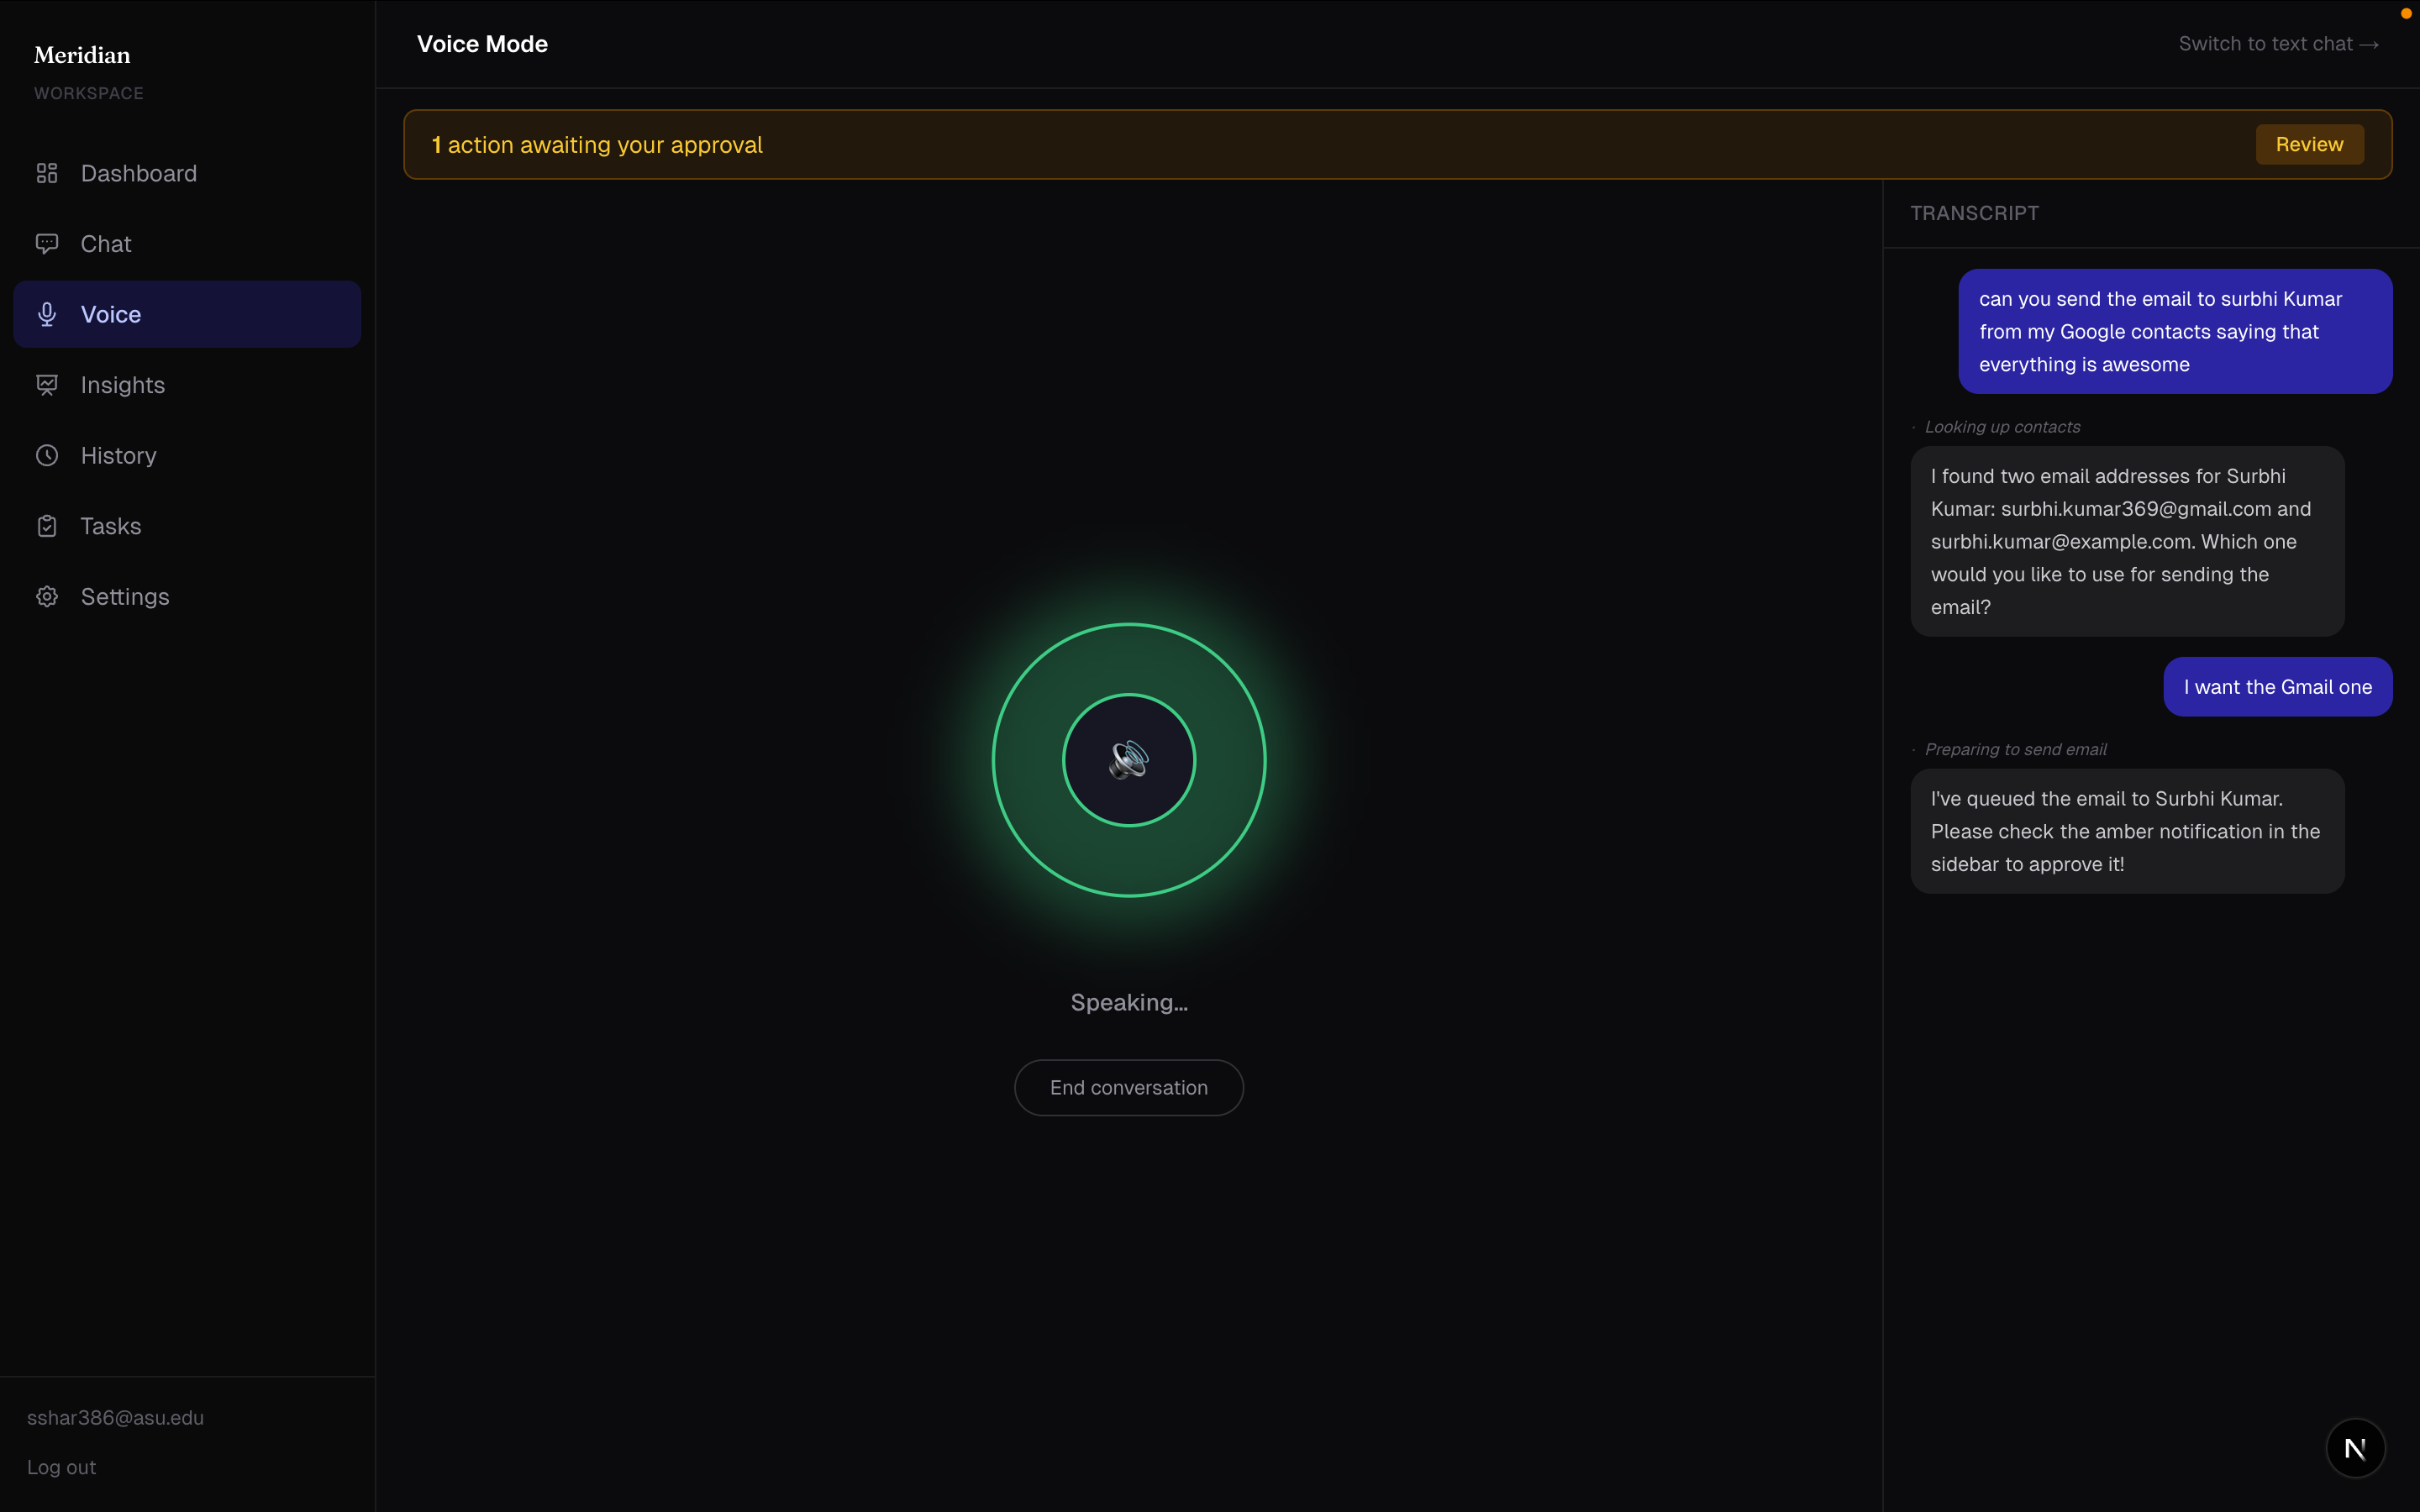Click the Meridian workspace logo
The height and width of the screenshot is (1512, 2420).
[x=82, y=55]
